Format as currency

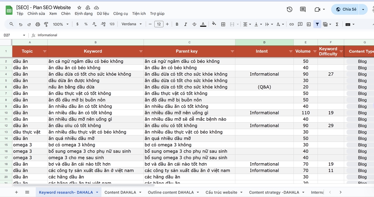77,24
